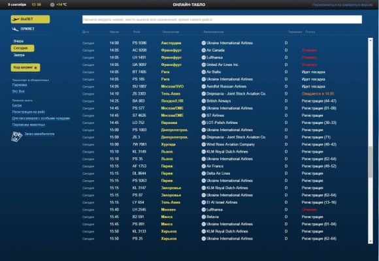Click flight number B2 891
This screenshot has width=379, height=261.
[x=138, y=217]
